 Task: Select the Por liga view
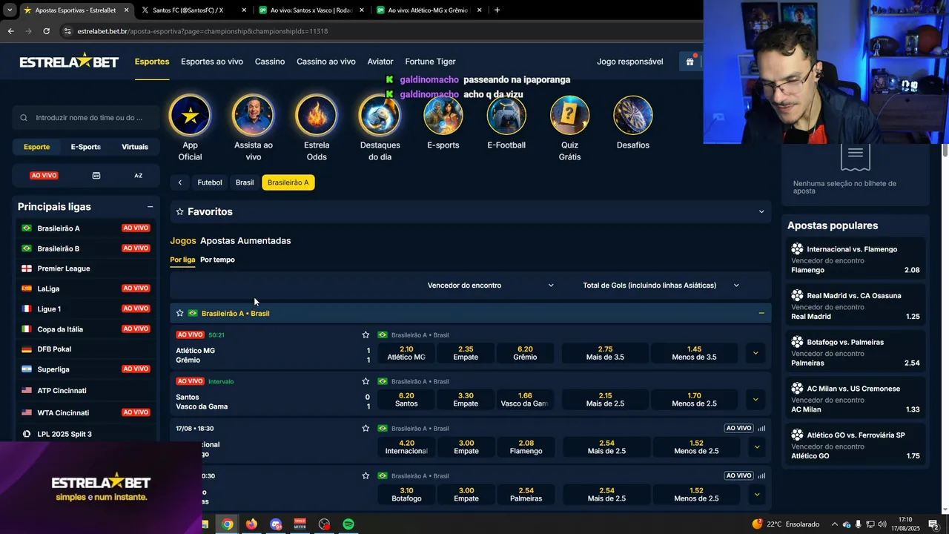pyautogui.click(x=182, y=260)
